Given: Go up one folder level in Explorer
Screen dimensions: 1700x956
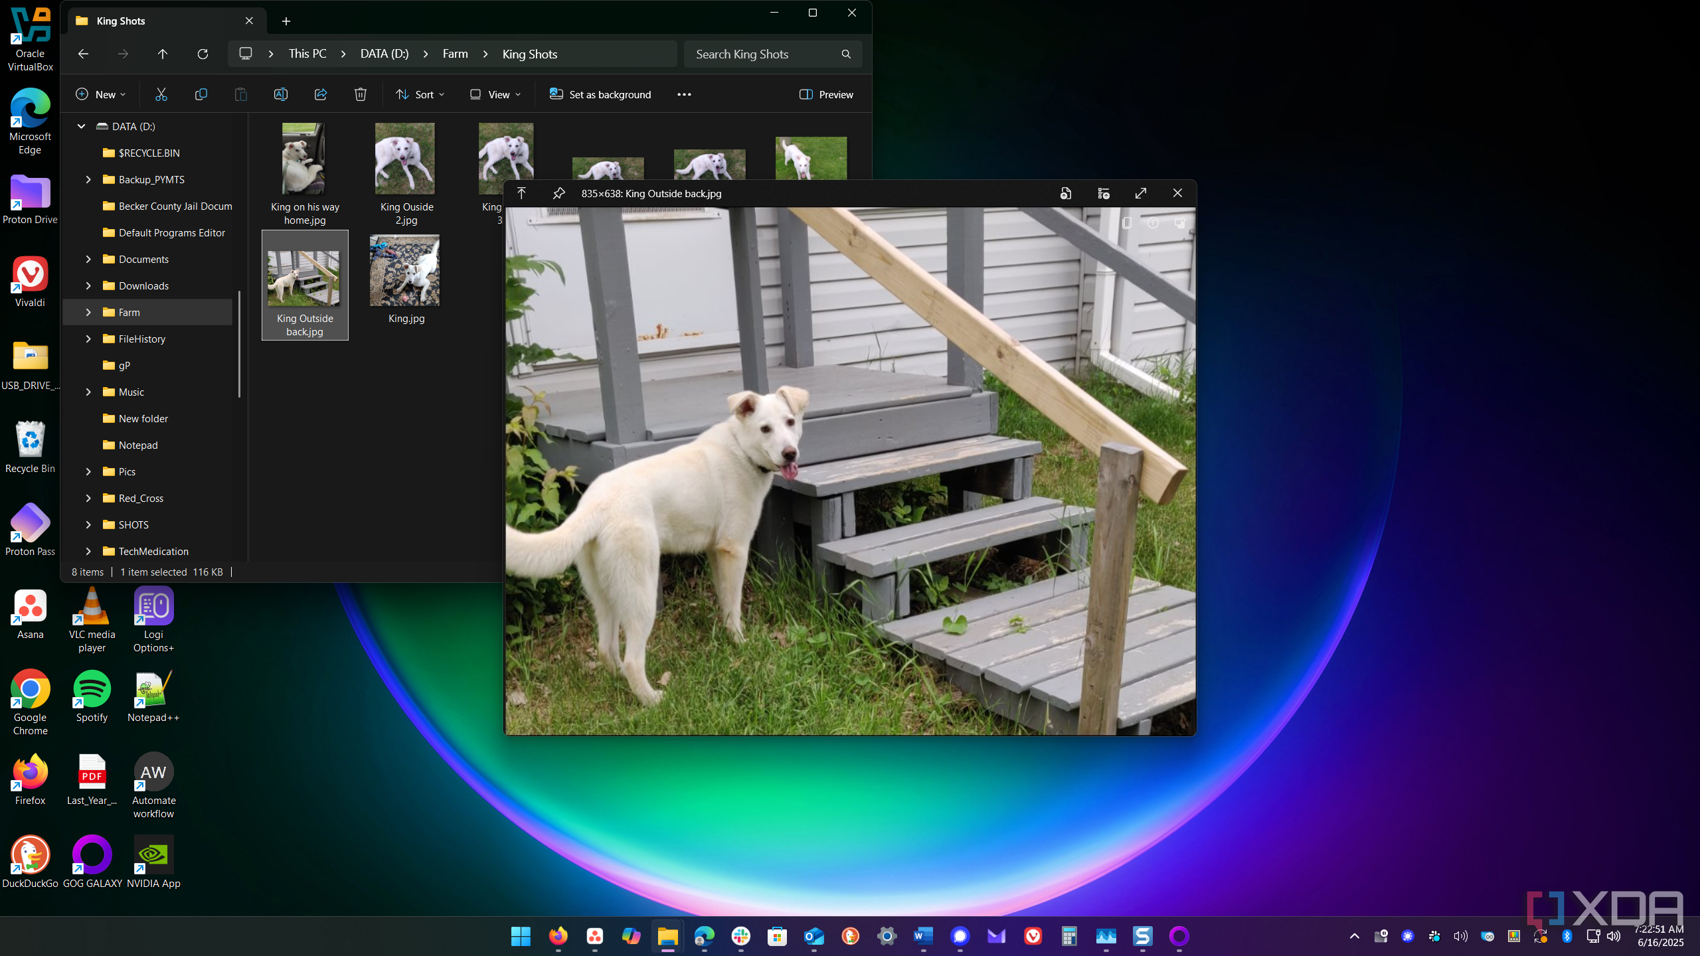Looking at the screenshot, I should point(163,54).
